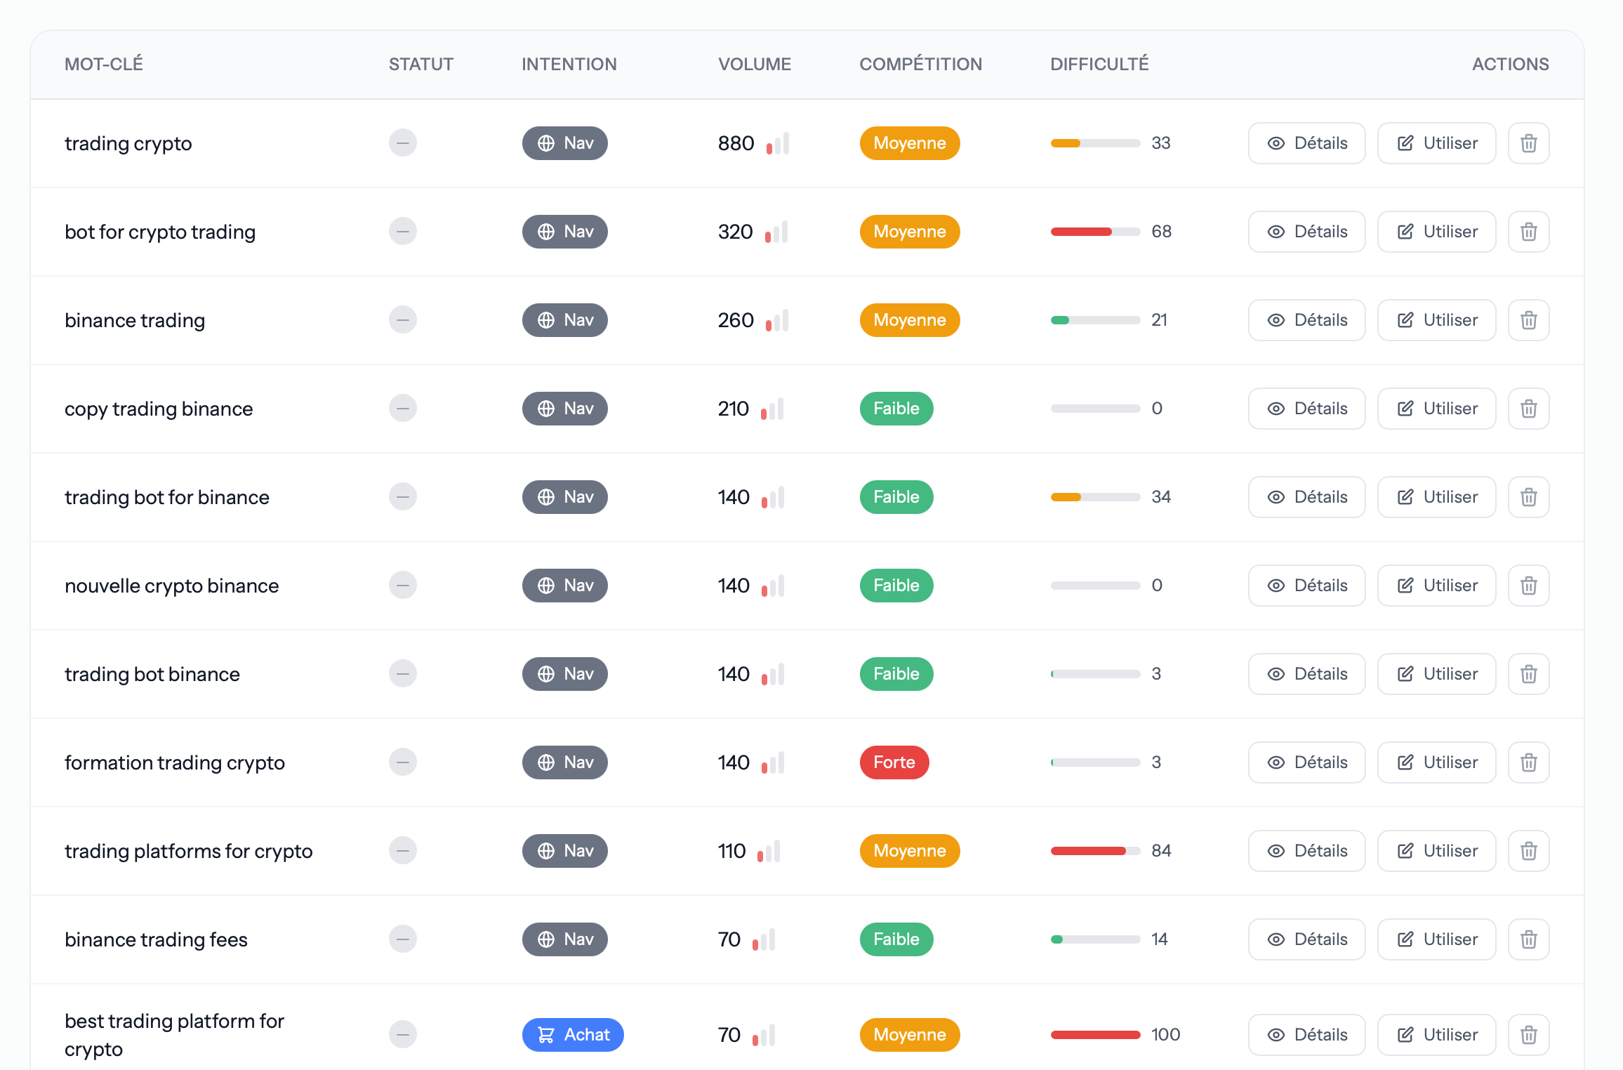This screenshot has height=1070, width=1623.
Task: Click the MOT-CLÉ column header
Action: (x=104, y=63)
